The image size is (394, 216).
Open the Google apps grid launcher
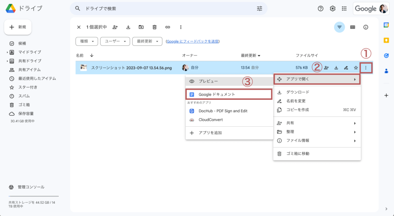click(344, 8)
